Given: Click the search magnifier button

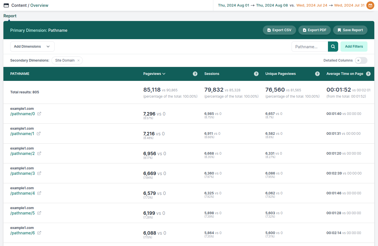Looking at the screenshot, I should (x=333, y=47).
